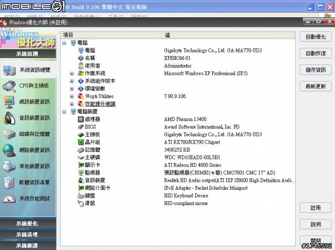Click the 鍵盤 keyboard icon
The width and height of the screenshot is (335, 250).
(x=81, y=195)
